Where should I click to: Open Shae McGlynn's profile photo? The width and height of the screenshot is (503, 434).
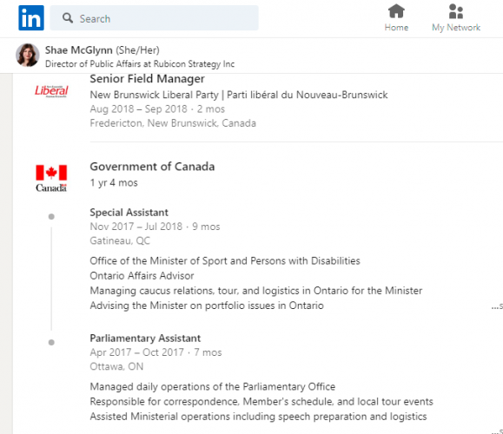28,56
